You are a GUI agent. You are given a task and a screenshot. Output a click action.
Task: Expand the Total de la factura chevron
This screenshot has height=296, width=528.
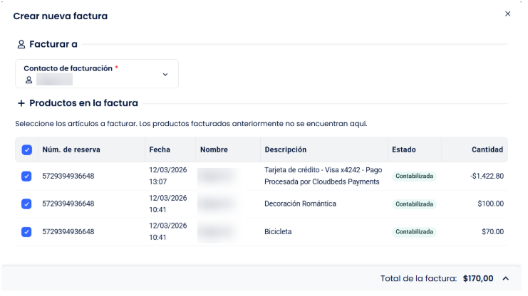point(506,278)
